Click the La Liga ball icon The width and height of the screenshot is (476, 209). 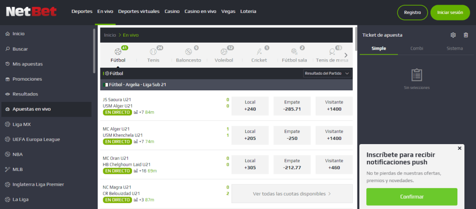coord(7,199)
